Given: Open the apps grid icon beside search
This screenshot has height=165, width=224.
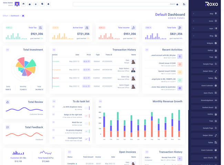Looking at the screenshot, I should [184, 4].
